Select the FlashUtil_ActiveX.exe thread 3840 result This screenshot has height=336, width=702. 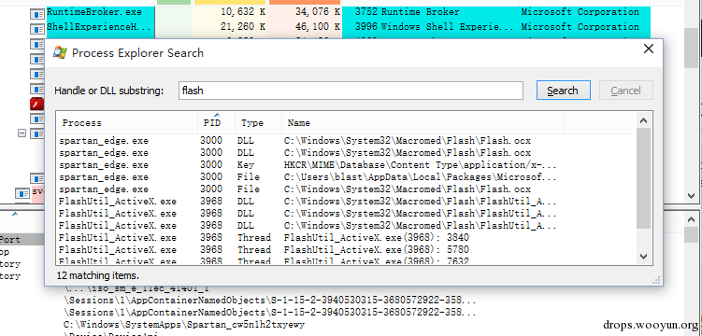point(346,237)
